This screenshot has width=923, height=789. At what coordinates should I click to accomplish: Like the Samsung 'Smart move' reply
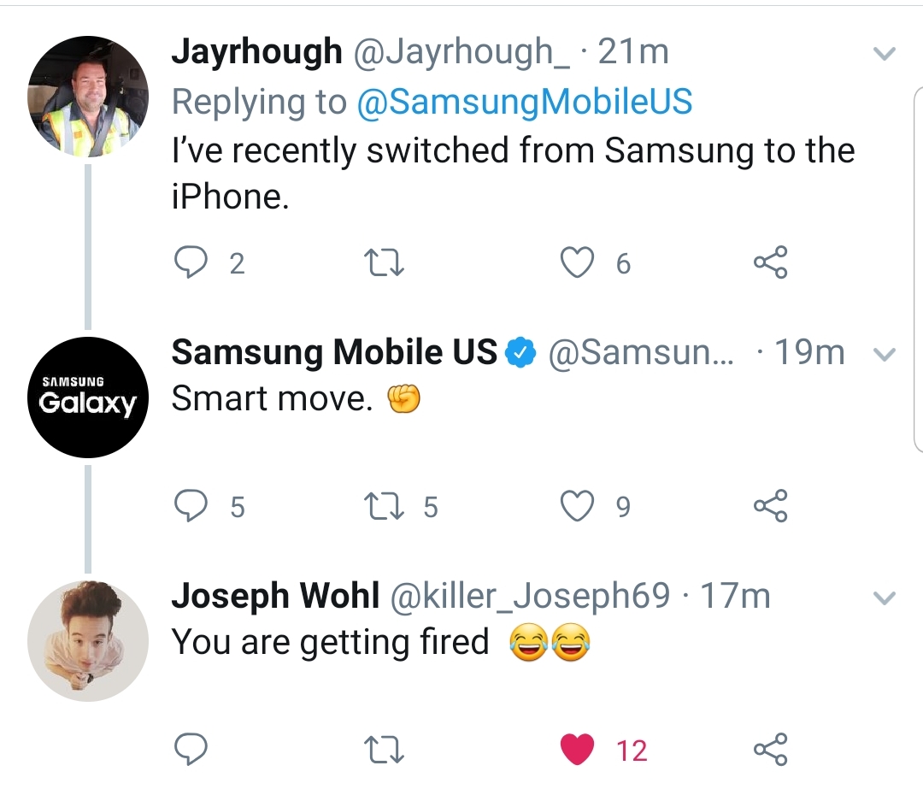577,507
